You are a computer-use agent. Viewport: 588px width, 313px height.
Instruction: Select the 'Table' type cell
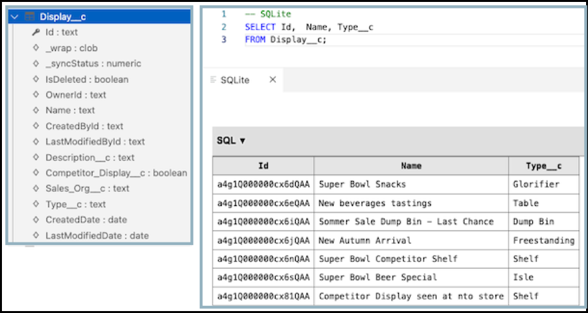pyautogui.click(x=544, y=203)
